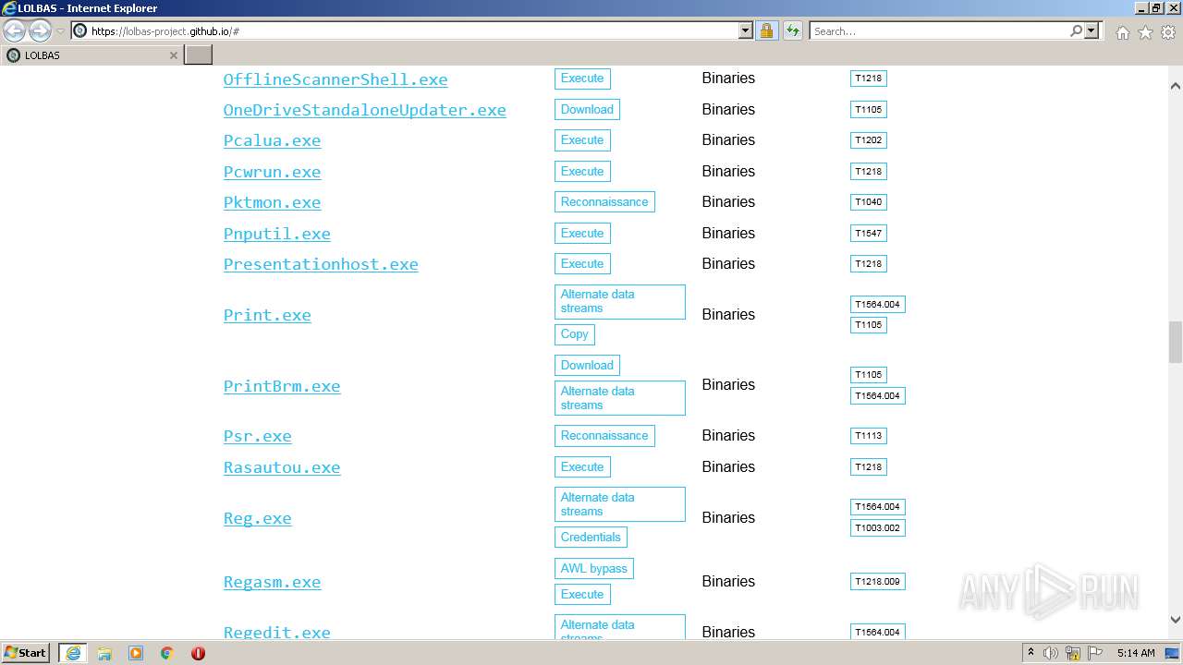Open the red shield taskbar icon
Viewport: 1183px width, 665px height.
(198, 653)
